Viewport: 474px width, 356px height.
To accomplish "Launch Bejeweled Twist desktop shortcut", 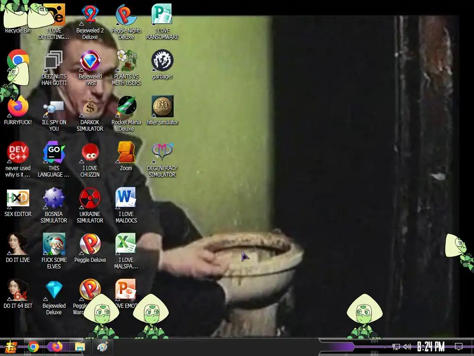I will click(90, 67).
